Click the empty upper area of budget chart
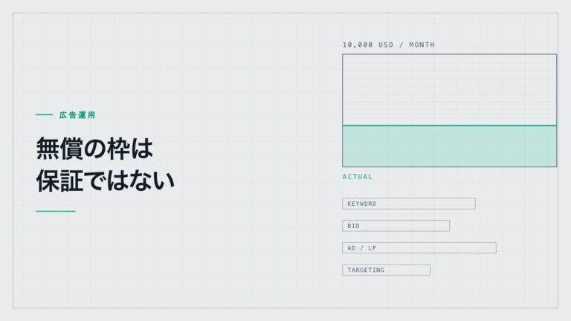This screenshot has width=571, height=321. (x=449, y=89)
